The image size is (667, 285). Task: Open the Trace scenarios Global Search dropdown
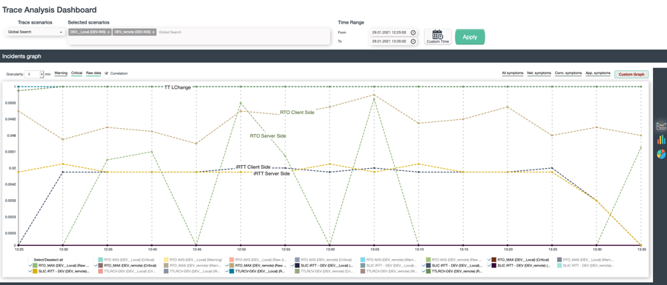click(x=35, y=32)
